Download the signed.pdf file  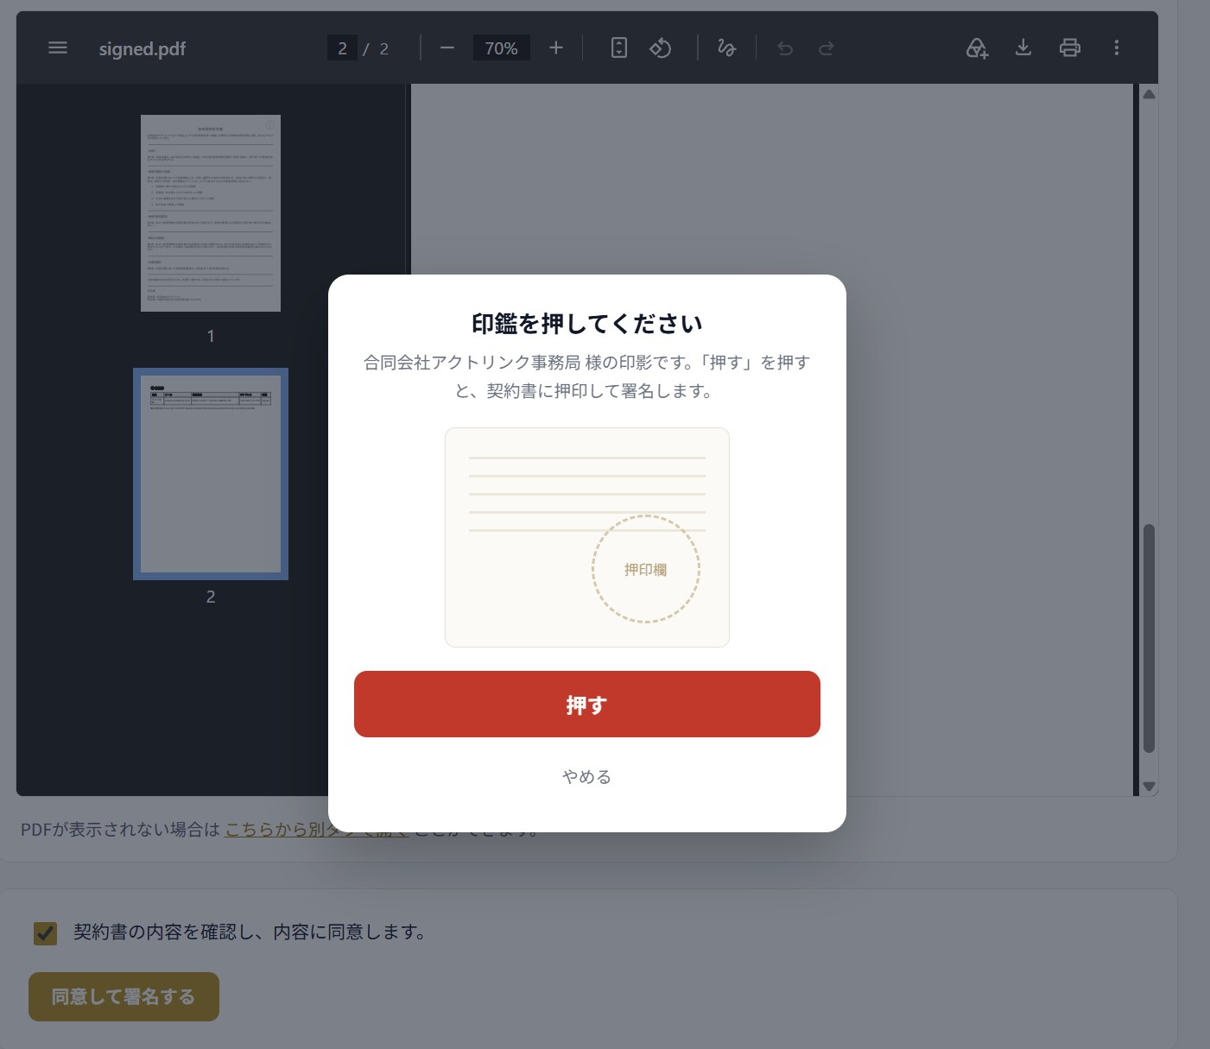[1023, 47]
